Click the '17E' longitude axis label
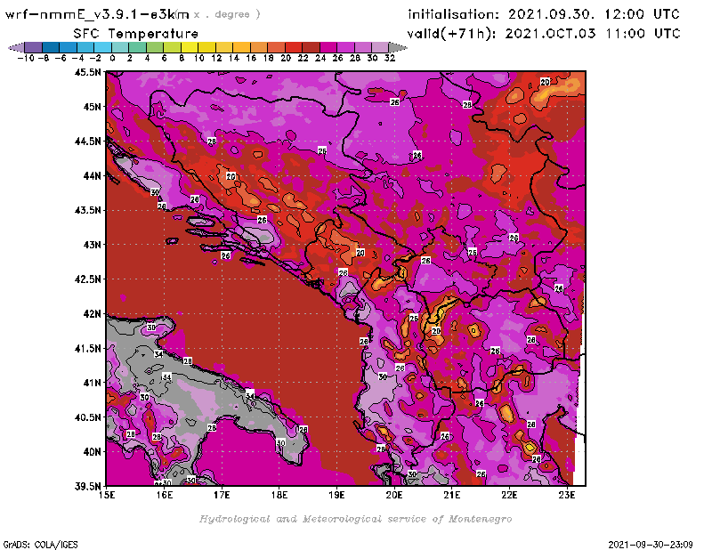This screenshot has width=712, height=550. [x=222, y=495]
